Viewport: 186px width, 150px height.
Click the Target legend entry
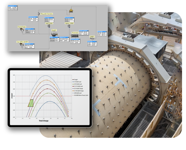[x=75, y=80]
